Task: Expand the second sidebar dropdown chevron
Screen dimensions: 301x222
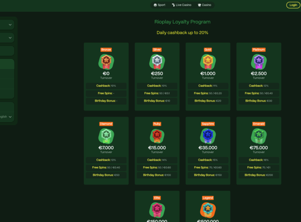Action: click(10, 38)
